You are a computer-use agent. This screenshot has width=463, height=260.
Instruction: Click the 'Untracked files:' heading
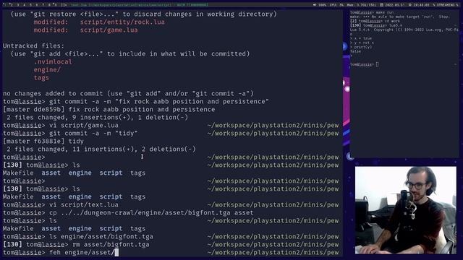click(33, 46)
